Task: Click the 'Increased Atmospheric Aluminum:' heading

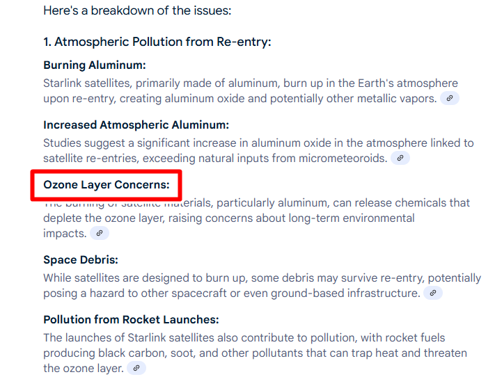Action: coord(136,125)
